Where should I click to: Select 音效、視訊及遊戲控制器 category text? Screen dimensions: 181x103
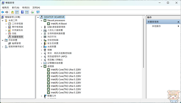pos(59,53)
